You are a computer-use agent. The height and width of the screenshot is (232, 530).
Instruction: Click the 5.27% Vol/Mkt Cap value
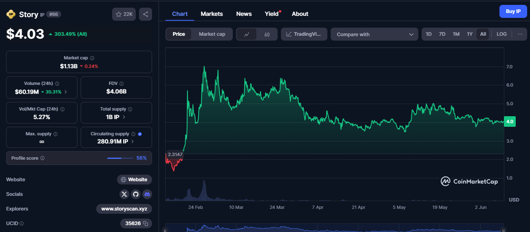[x=42, y=117]
